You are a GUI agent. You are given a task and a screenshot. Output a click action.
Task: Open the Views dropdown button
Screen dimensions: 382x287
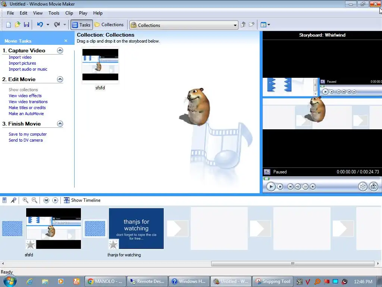(265, 25)
